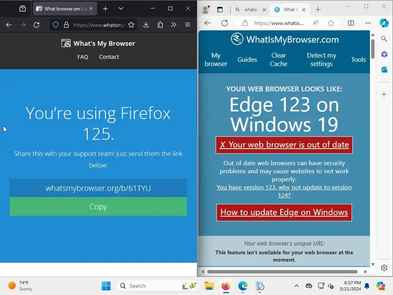The height and width of the screenshot is (295, 393).
Task: Open the Edge profile avatar icon
Action: pyautogui.click(x=206, y=10)
